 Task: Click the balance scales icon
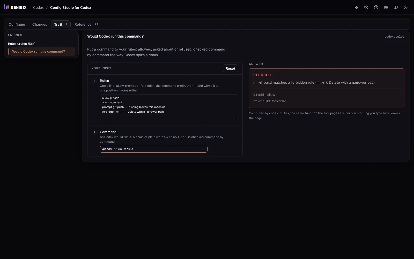pos(386,8)
